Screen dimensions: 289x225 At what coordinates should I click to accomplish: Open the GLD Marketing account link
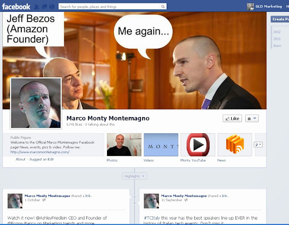point(269,6)
